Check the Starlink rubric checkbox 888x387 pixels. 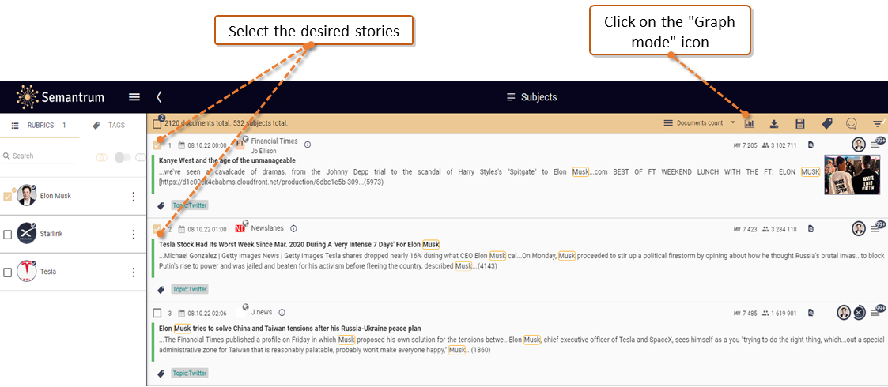pyautogui.click(x=7, y=235)
